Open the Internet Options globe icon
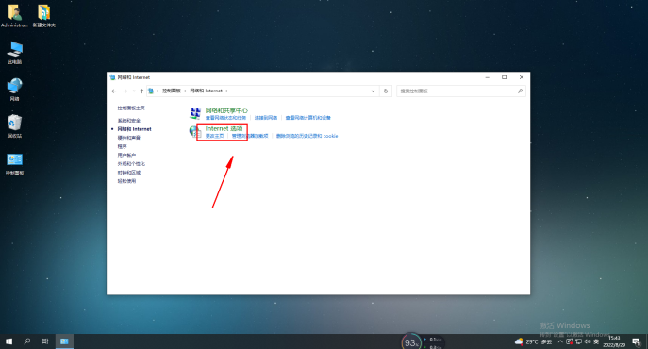 [194, 131]
